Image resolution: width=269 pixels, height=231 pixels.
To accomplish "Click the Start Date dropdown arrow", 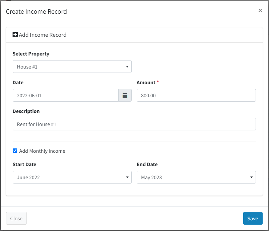I will (x=127, y=178).
